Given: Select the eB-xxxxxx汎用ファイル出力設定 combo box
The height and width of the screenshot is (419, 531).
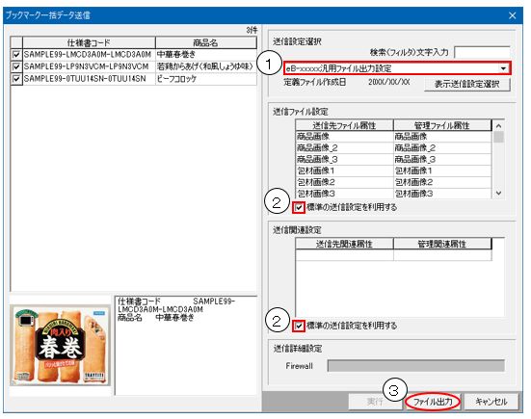Looking at the screenshot, I should click(396, 68).
